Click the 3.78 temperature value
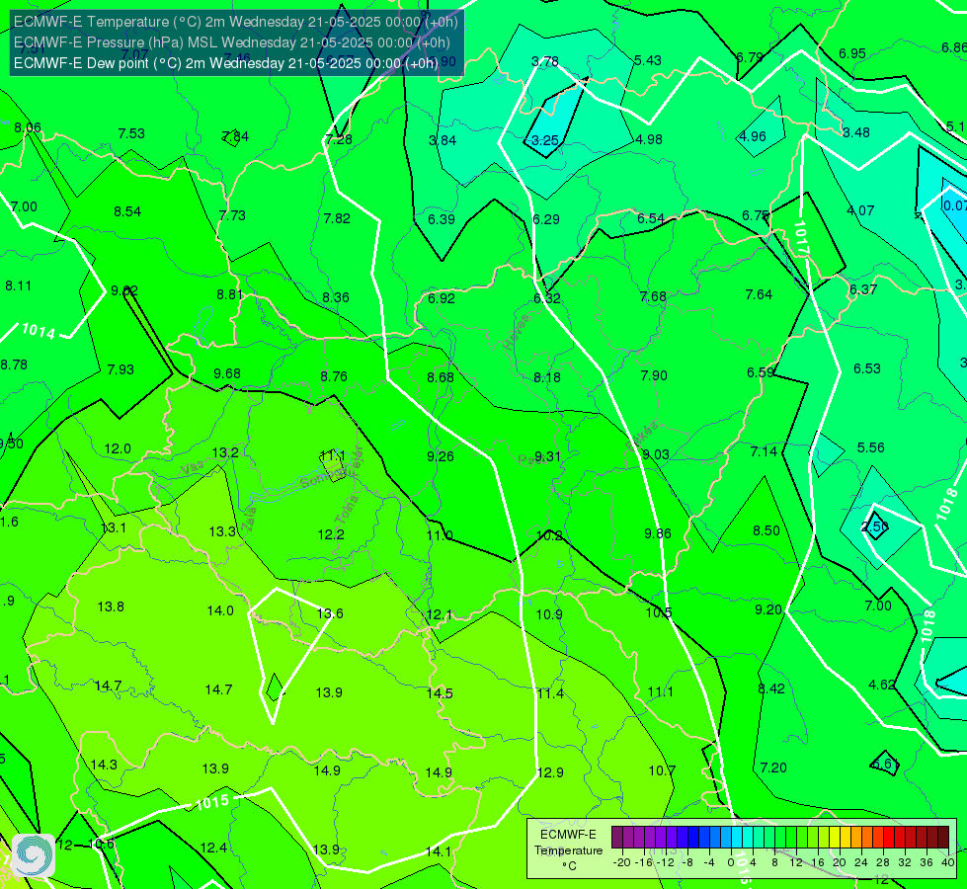Viewport: 967px width, 889px height. [x=545, y=61]
